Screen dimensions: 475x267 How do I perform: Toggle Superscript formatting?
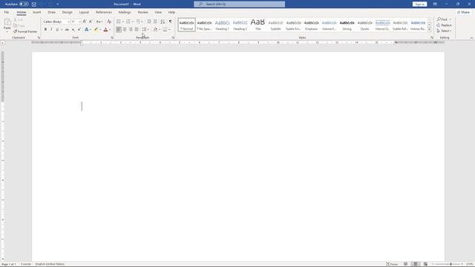[x=79, y=30]
